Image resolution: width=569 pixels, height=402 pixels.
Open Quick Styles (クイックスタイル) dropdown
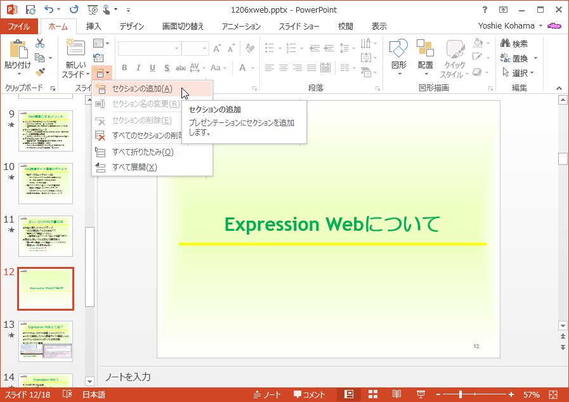tap(454, 59)
